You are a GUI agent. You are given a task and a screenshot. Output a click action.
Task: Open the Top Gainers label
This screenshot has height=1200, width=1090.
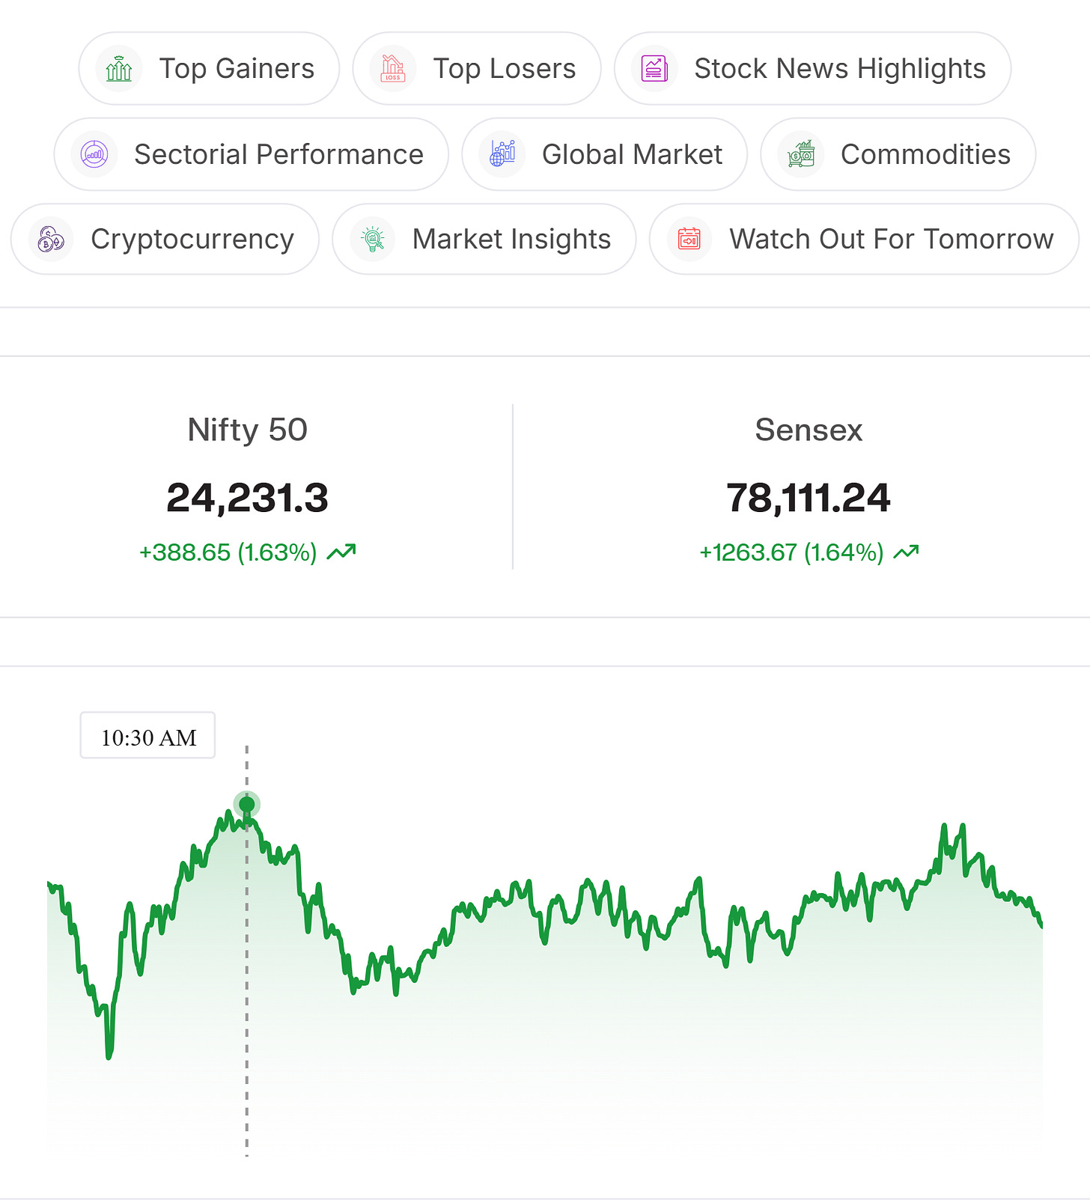[237, 69]
